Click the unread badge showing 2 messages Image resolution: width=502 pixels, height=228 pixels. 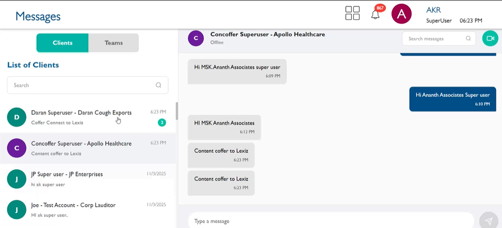tap(162, 123)
